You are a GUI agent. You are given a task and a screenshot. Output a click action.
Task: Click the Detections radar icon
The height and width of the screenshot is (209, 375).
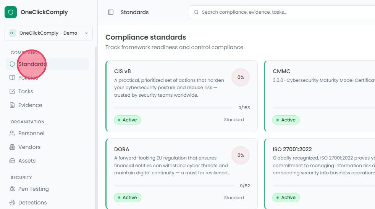[12, 203]
